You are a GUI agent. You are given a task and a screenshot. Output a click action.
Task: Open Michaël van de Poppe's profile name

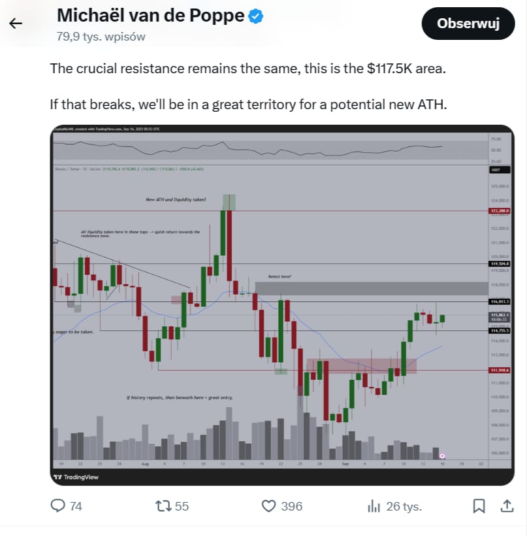(150, 16)
